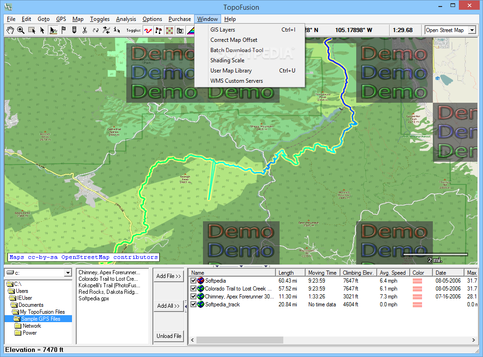
Task: Choose User Map Library menu entry
Action: [x=250, y=71]
